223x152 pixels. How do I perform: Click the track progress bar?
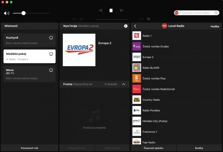click(x=111, y=19)
